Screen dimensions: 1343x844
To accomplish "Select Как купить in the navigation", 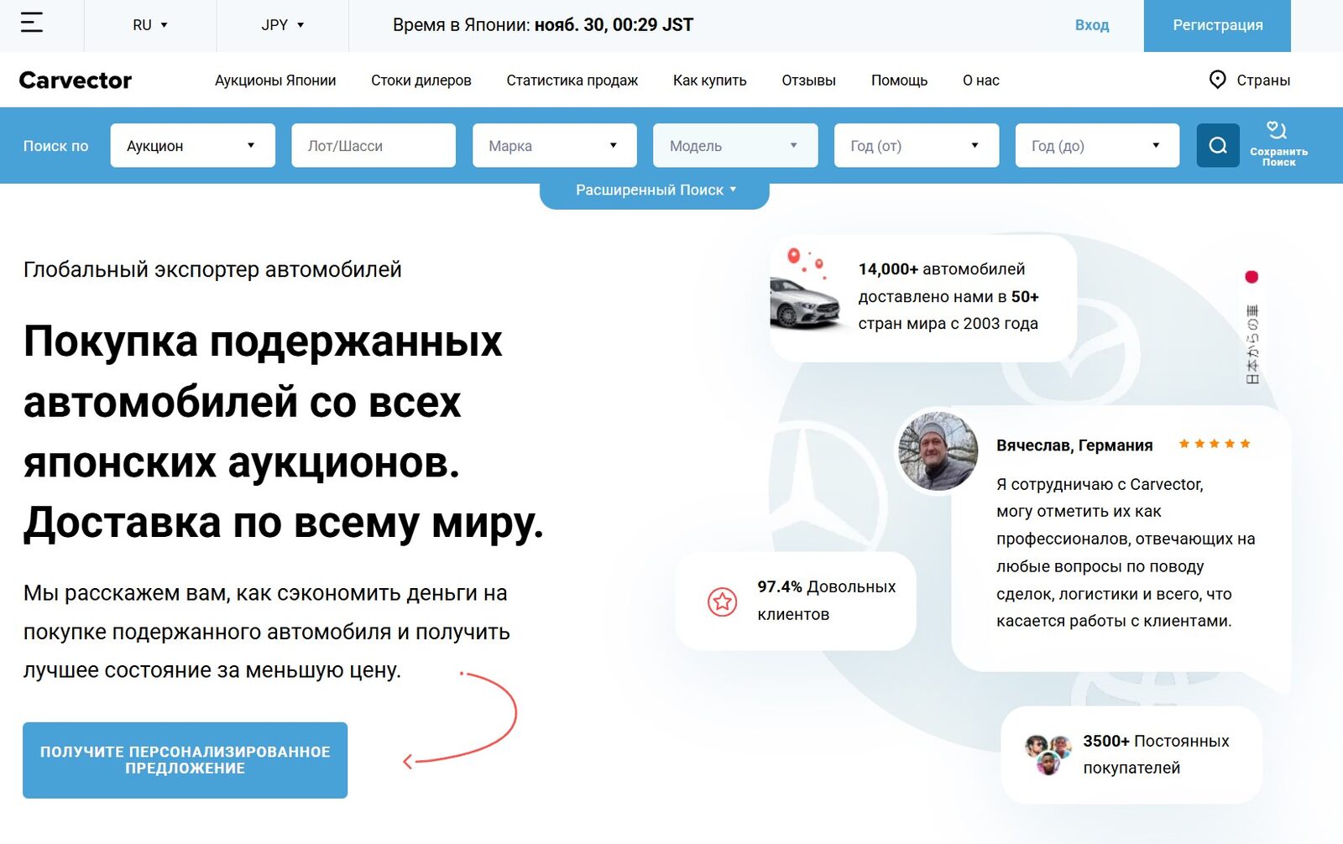I will pos(708,80).
